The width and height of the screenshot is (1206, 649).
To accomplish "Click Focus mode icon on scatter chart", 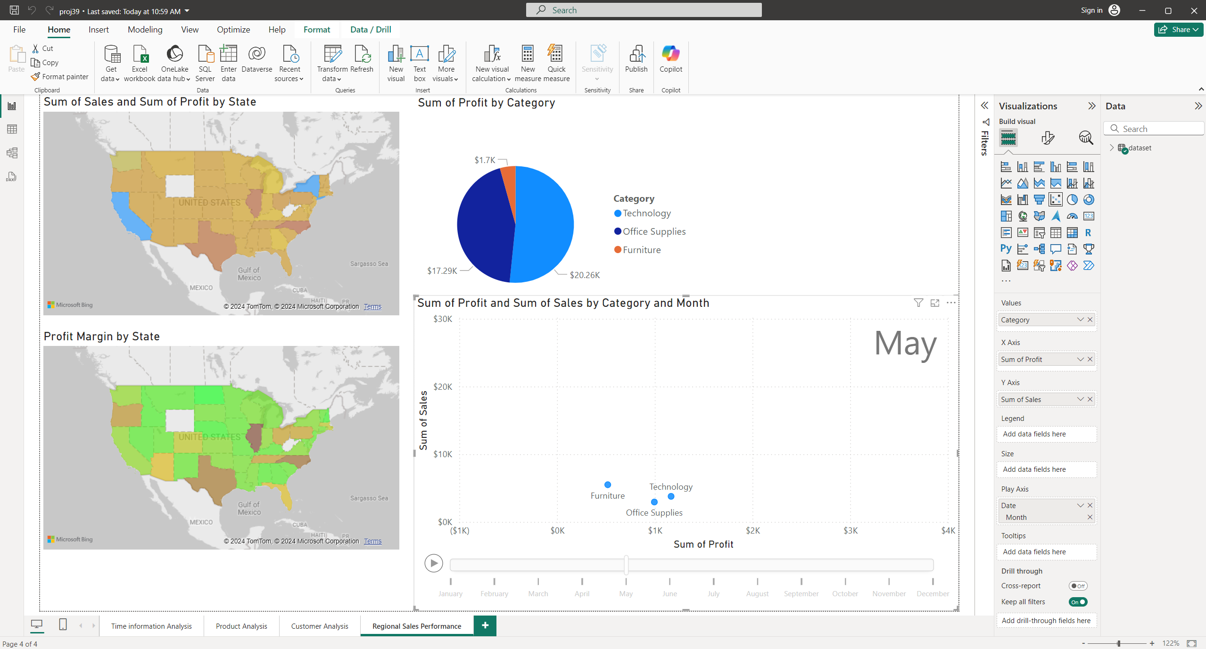I will (935, 303).
